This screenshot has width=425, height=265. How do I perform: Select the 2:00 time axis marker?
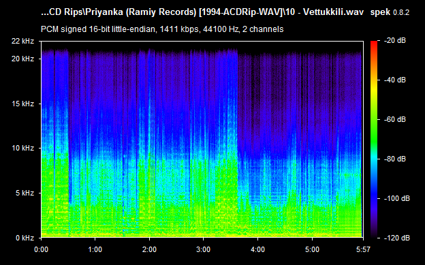149,249
